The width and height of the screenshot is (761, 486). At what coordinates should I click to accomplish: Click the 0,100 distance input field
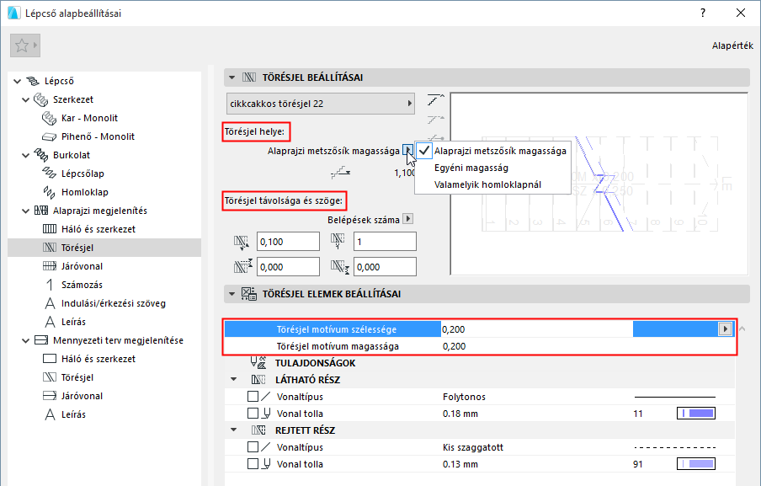point(288,242)
